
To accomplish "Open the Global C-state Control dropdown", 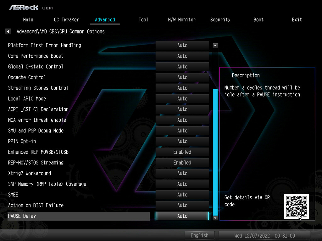I will [182, 67].
